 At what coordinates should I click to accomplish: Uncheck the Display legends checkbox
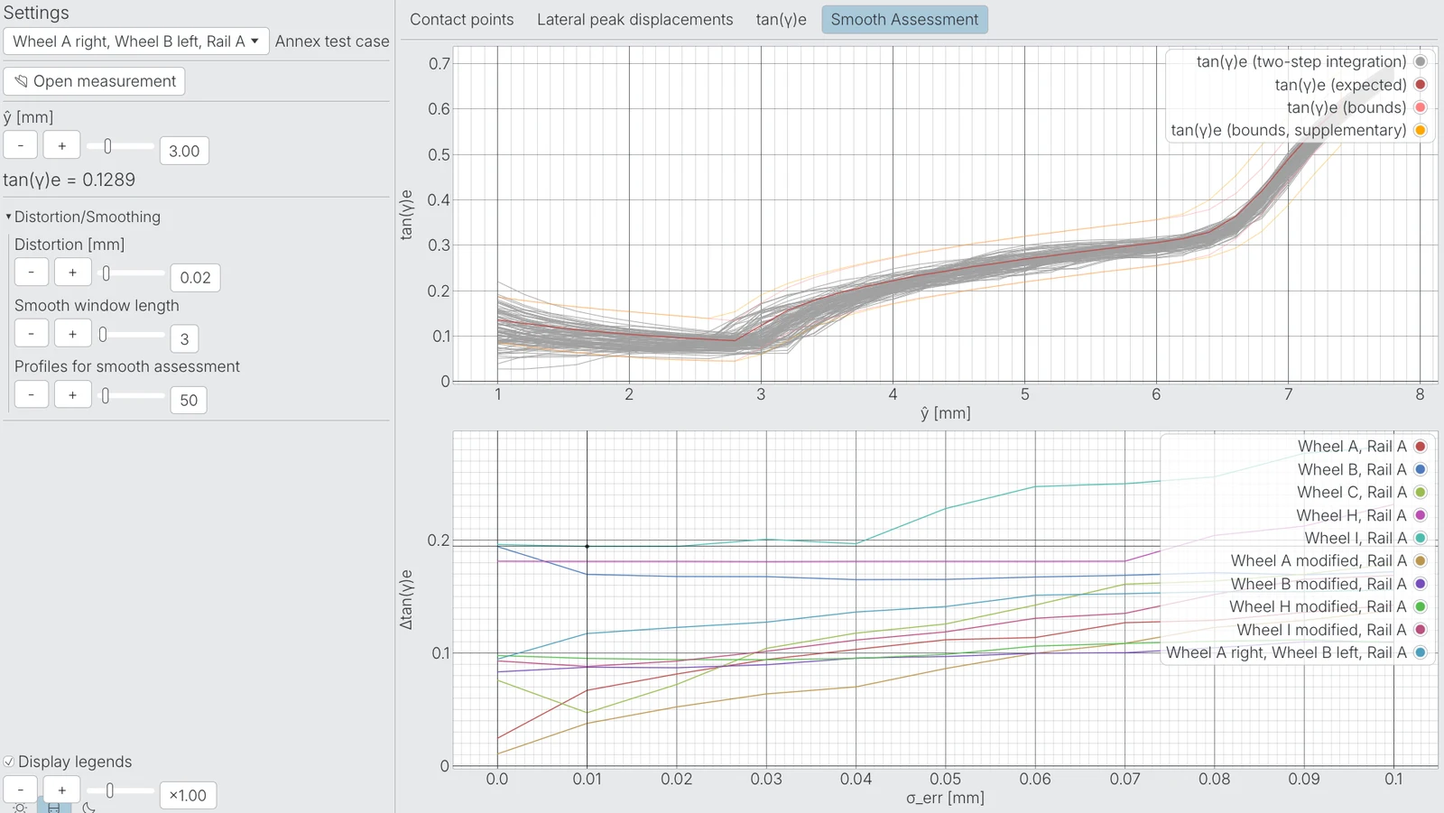9,762
